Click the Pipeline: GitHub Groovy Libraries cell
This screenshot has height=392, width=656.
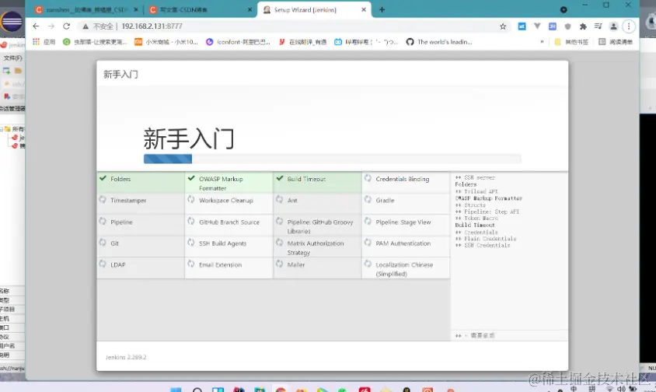tap(317, 226)
